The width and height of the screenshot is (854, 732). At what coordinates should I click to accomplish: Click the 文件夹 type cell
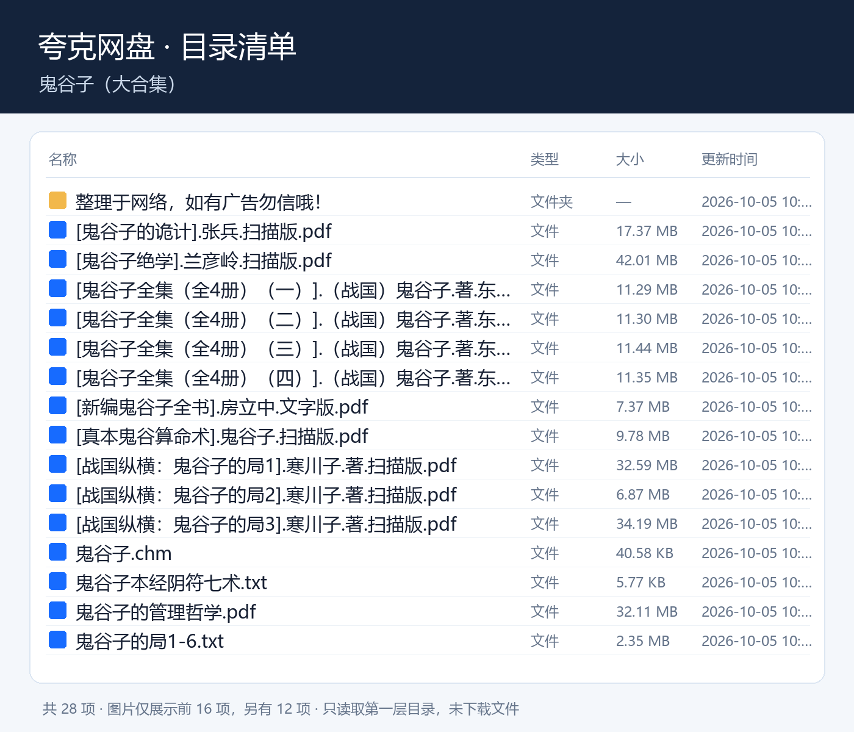(552, 202)
